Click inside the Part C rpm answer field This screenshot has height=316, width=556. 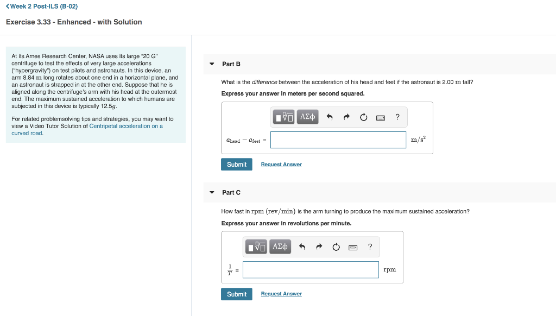tap(311, 269)
